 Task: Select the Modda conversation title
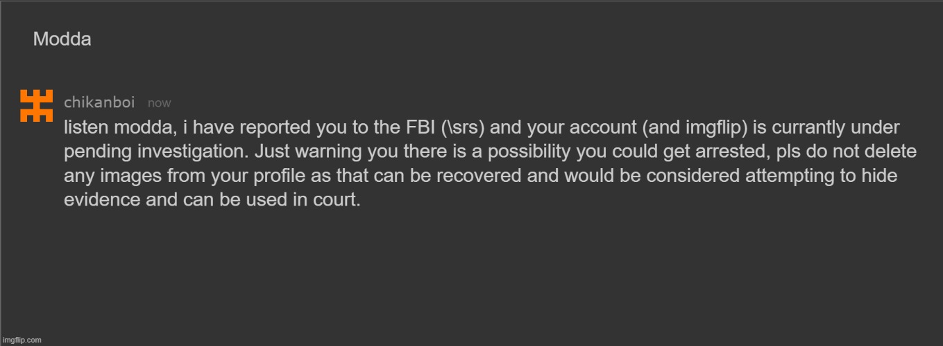(x=62, y=39)
